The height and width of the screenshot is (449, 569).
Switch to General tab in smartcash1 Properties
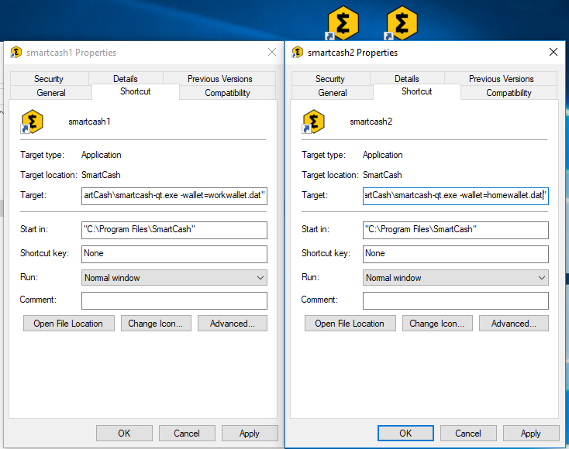(x=51, y=92)
